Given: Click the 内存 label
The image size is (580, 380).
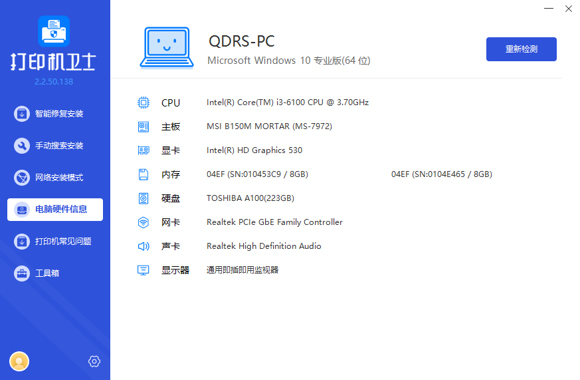Looking at the screenshot, I should click(x=171, y=174).
